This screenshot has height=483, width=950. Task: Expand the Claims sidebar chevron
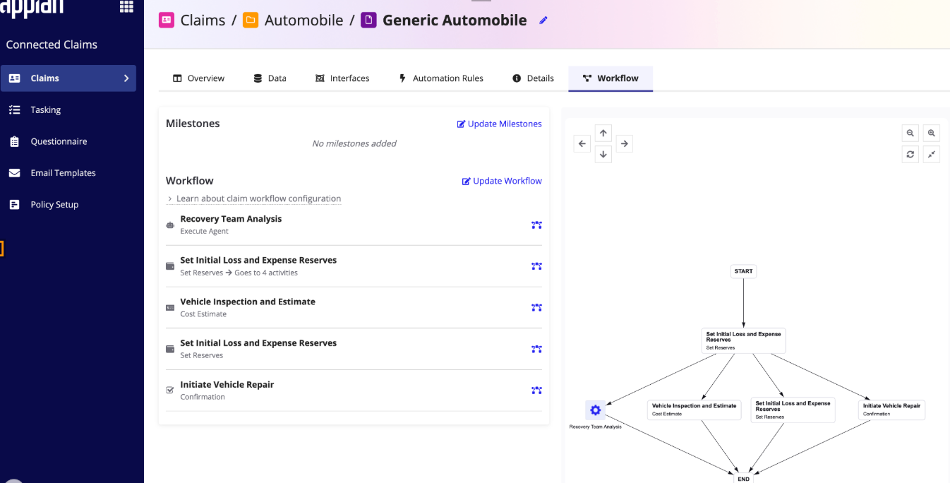pos(126,78)
